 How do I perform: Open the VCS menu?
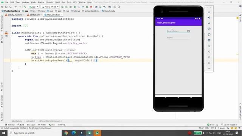point(75,2)
